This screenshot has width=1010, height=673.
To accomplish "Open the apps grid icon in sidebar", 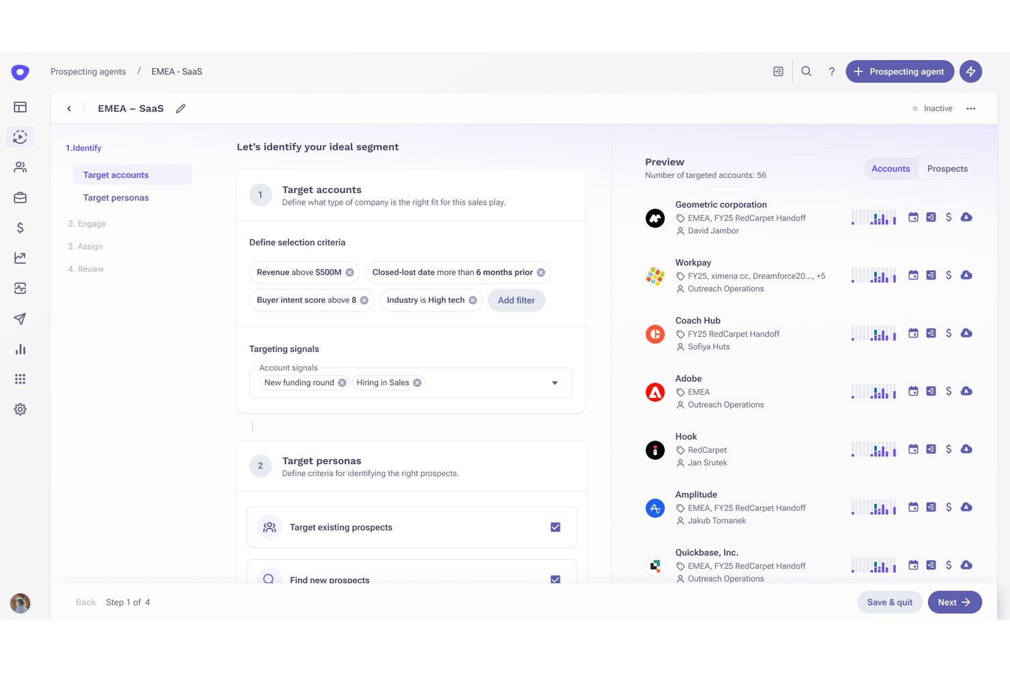I will [x=20, y=379].
